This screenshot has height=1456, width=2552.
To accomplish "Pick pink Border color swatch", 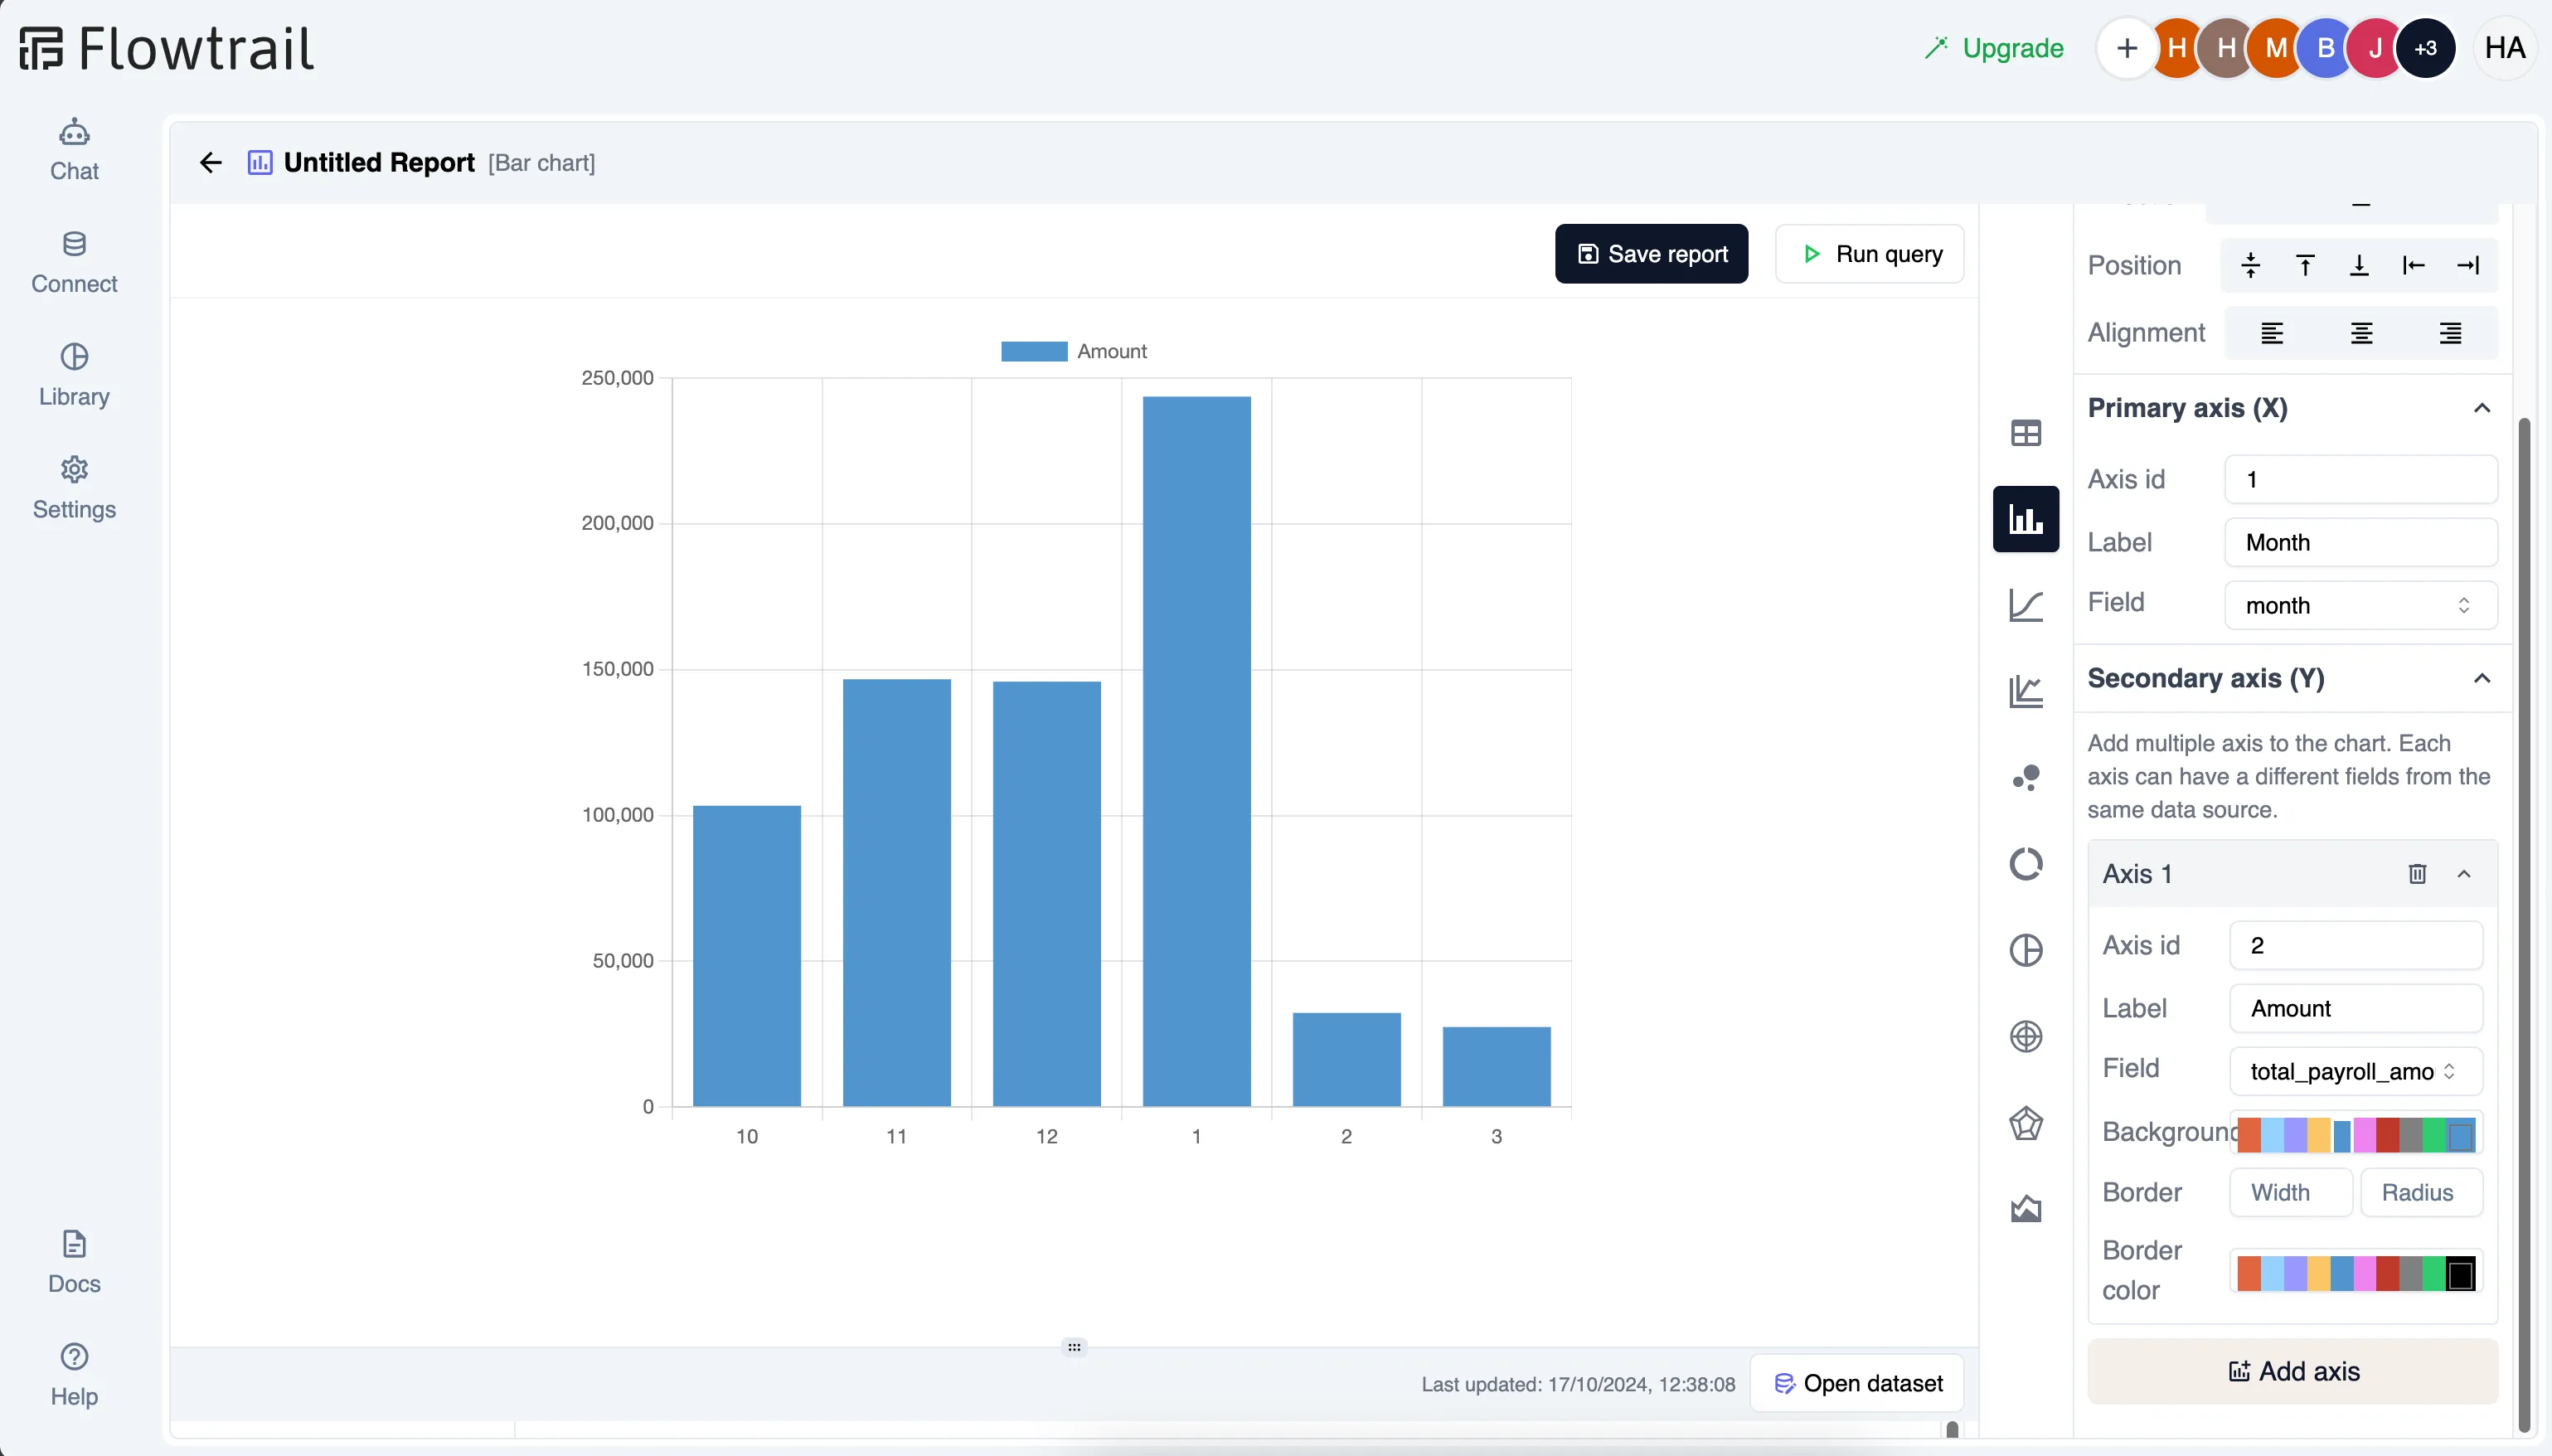I will pos(2364,1273).
